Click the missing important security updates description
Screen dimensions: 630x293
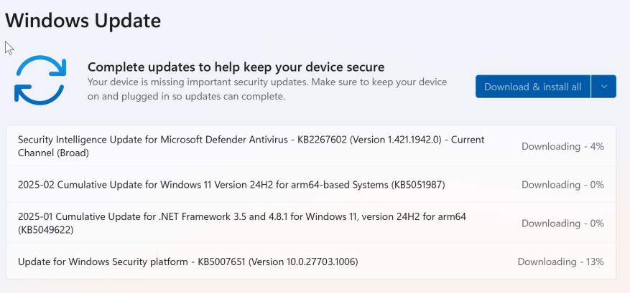267,90
